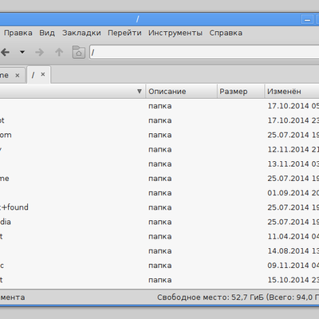Open the home folder icon

click(79, 52)
